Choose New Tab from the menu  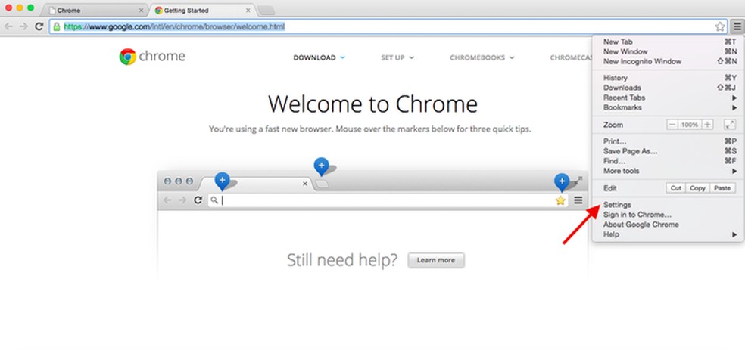(668, 42)
